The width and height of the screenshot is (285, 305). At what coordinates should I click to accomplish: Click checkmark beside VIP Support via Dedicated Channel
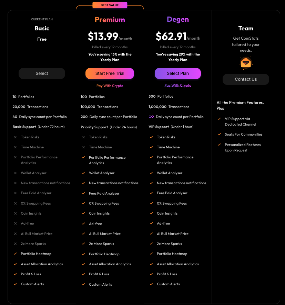click(x=219, y=119)
